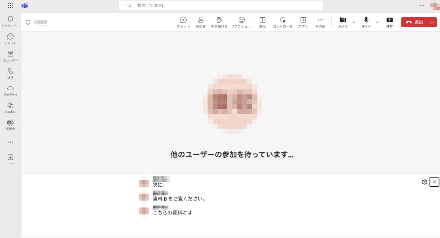The height and width of the screenshot is (238, 440).
Task: Expand the 退出 leave options arrow
Action: pyautogui.click(x=432, y=22)
